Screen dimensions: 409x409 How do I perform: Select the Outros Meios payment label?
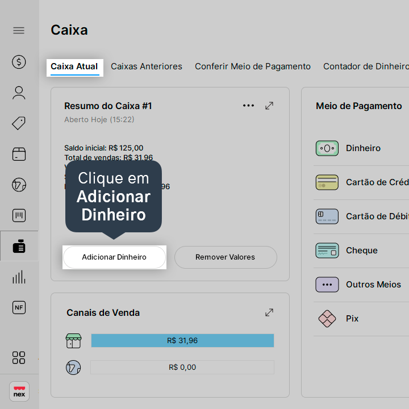click(373, 285)
